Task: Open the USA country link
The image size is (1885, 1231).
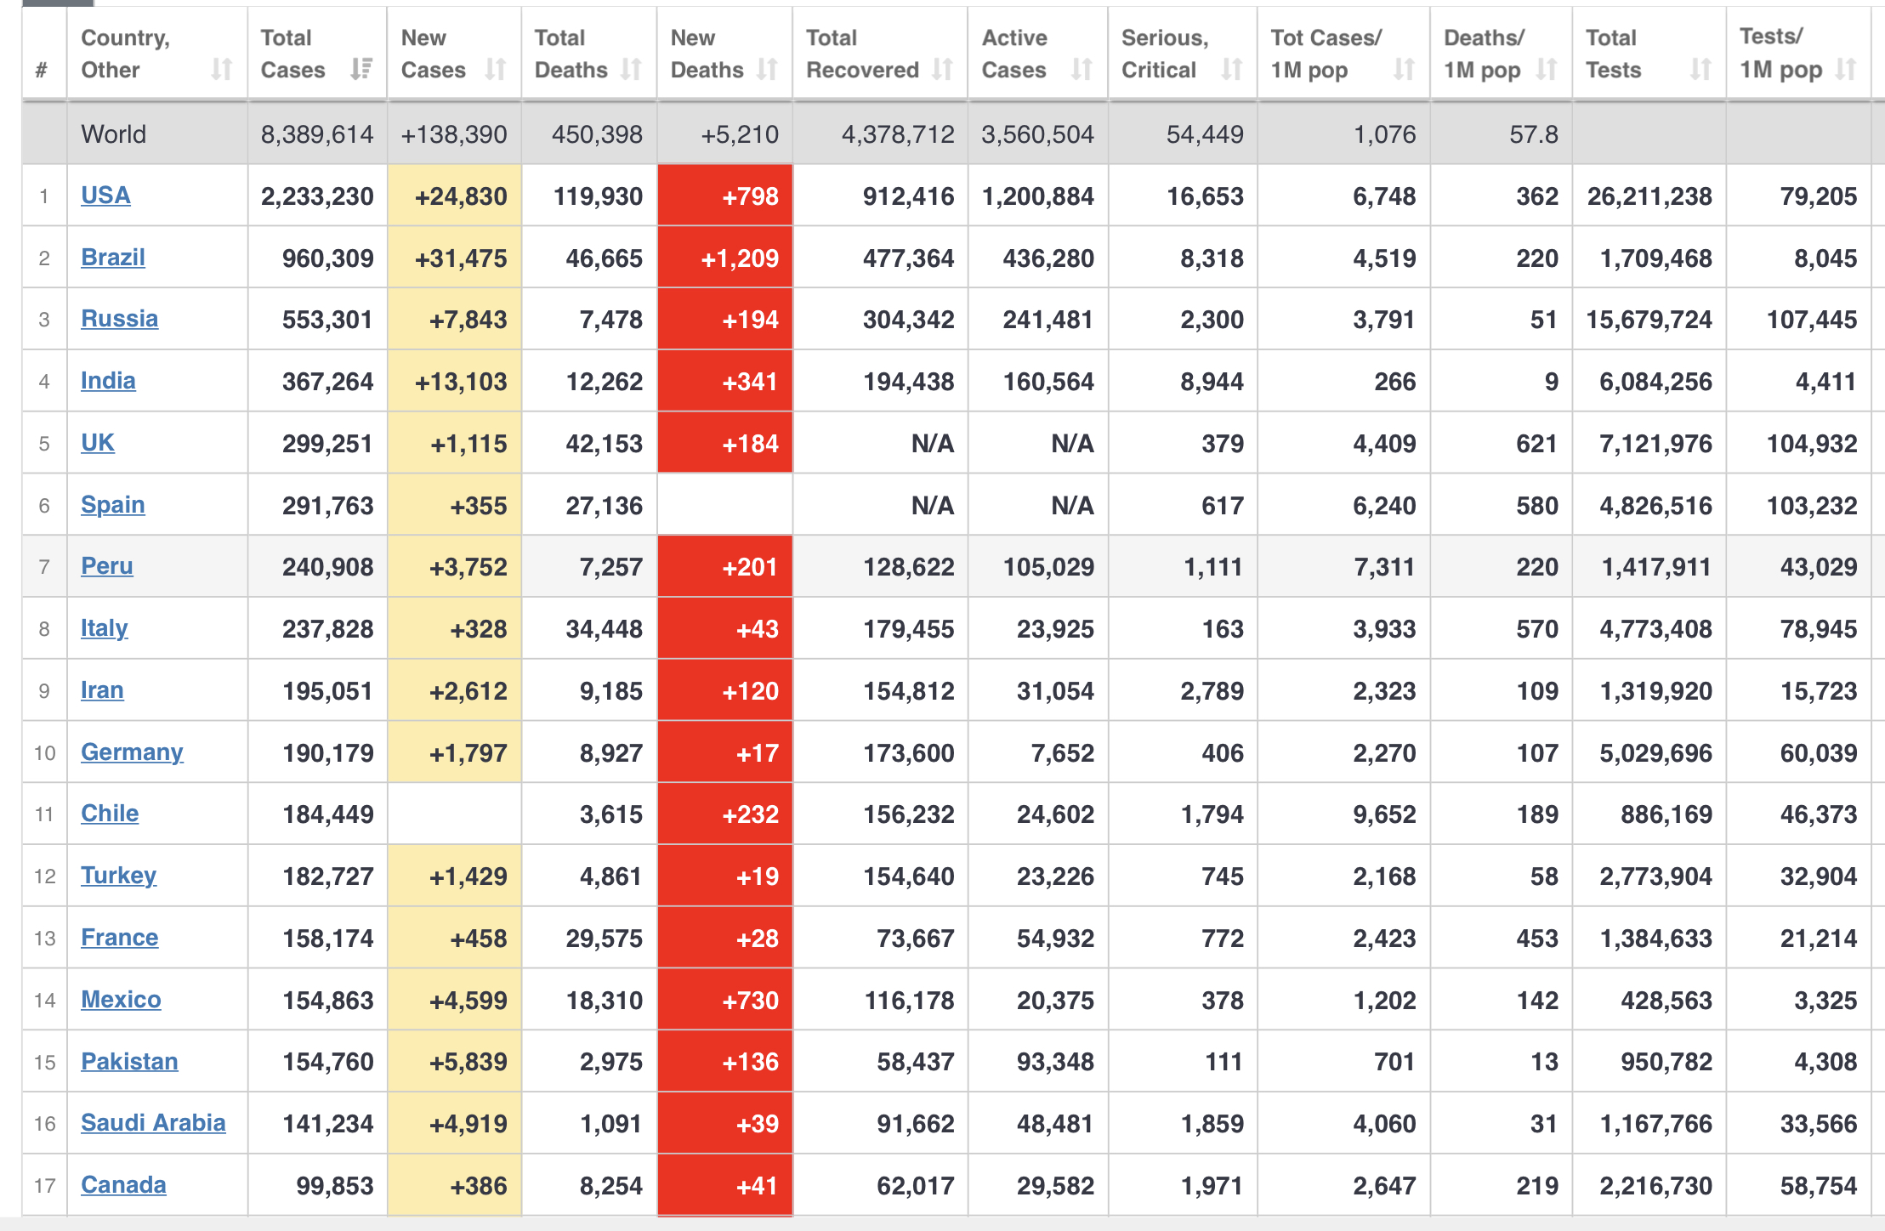Action: [x=105, y=196]
